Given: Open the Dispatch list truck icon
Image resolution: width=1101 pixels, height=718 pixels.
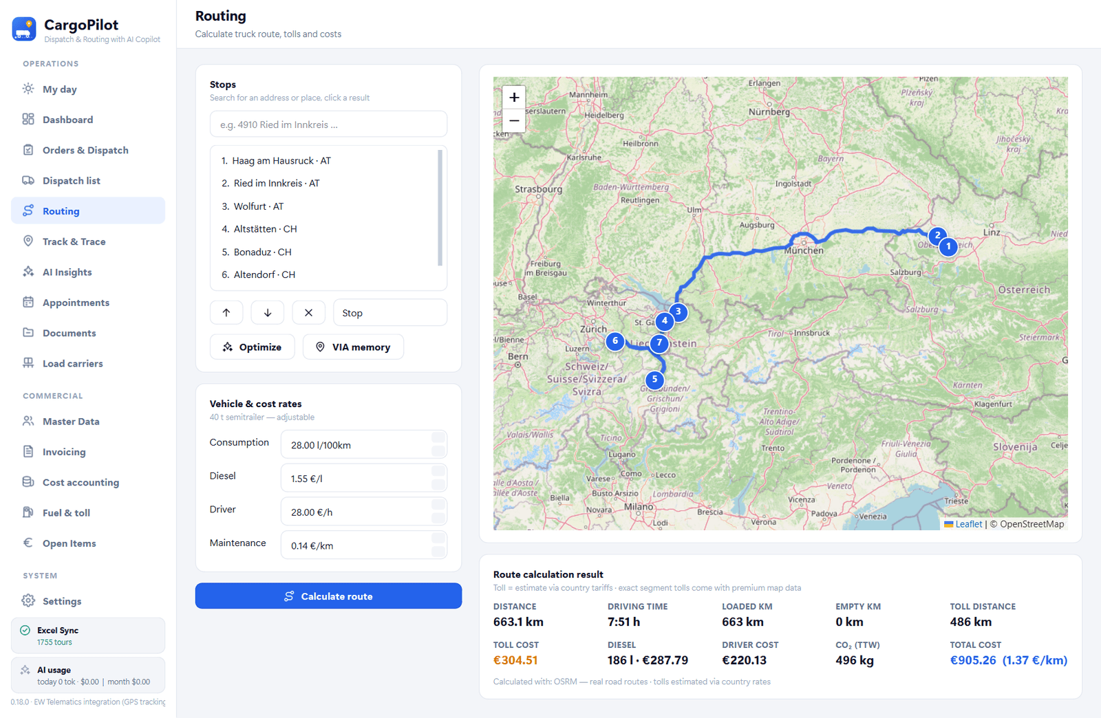Looking at the screenshot, I should pyautogui.click(x=28, y=180).
